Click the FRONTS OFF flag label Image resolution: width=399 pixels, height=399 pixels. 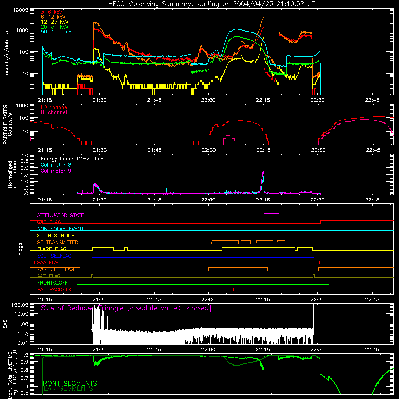point(52,283)
